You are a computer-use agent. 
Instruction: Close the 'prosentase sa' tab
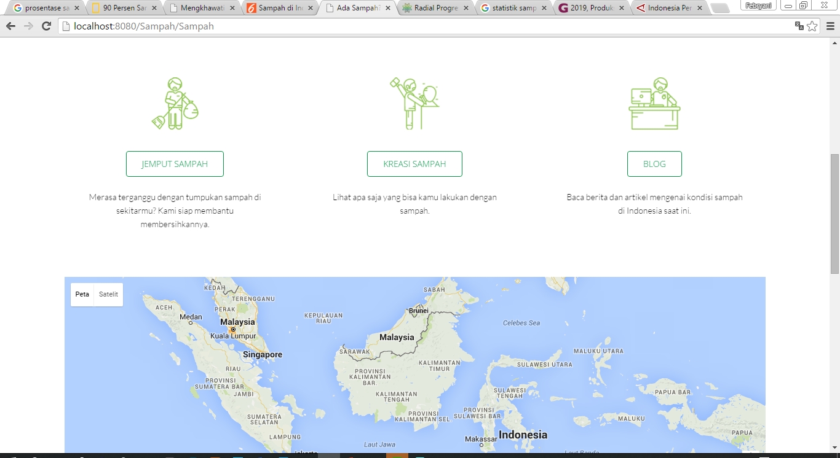[76, 9]
